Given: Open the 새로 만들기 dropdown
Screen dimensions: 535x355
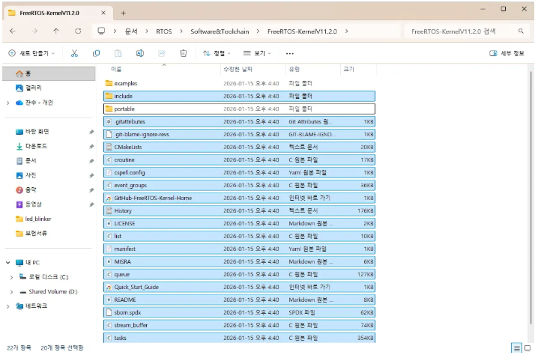Looking at the screenshot, I should tap(31, 53).
